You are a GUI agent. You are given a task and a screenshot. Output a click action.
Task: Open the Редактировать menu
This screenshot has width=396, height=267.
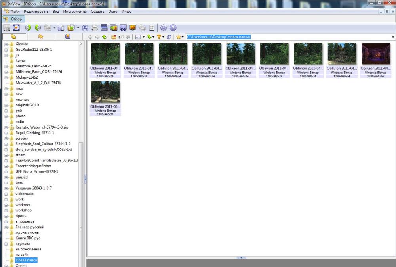(36, 12)
